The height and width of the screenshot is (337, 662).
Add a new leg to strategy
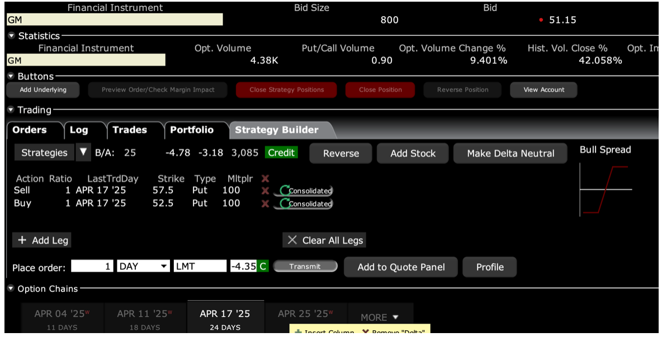tap(42, 240)
